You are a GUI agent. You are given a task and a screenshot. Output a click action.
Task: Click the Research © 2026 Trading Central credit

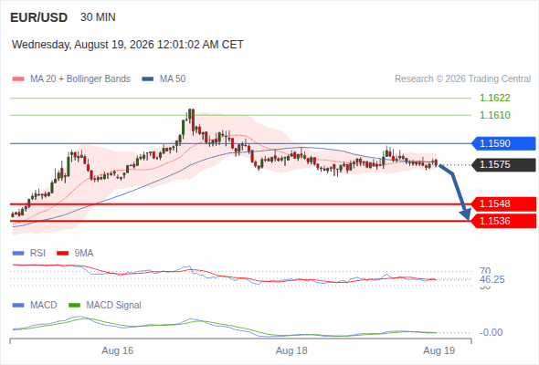point(462,79)
